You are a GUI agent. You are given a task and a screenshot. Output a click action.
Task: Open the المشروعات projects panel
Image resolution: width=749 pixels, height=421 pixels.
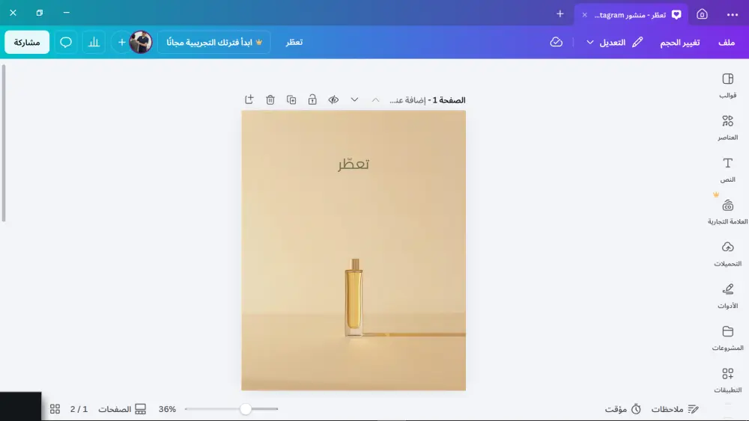click(727, 337)
